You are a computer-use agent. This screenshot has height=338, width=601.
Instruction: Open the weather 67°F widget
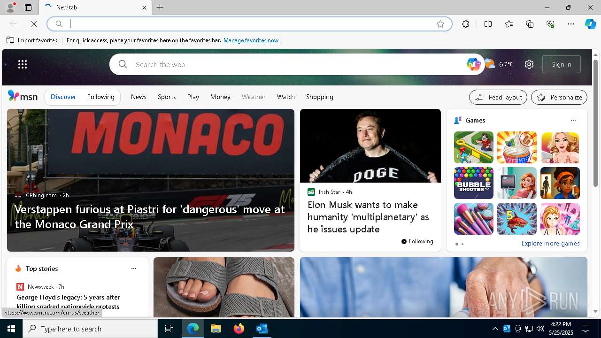click(x=499, y=64)
